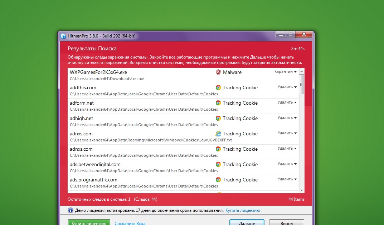Click the Downloads\тесты\ file path text

coord(107,79)
